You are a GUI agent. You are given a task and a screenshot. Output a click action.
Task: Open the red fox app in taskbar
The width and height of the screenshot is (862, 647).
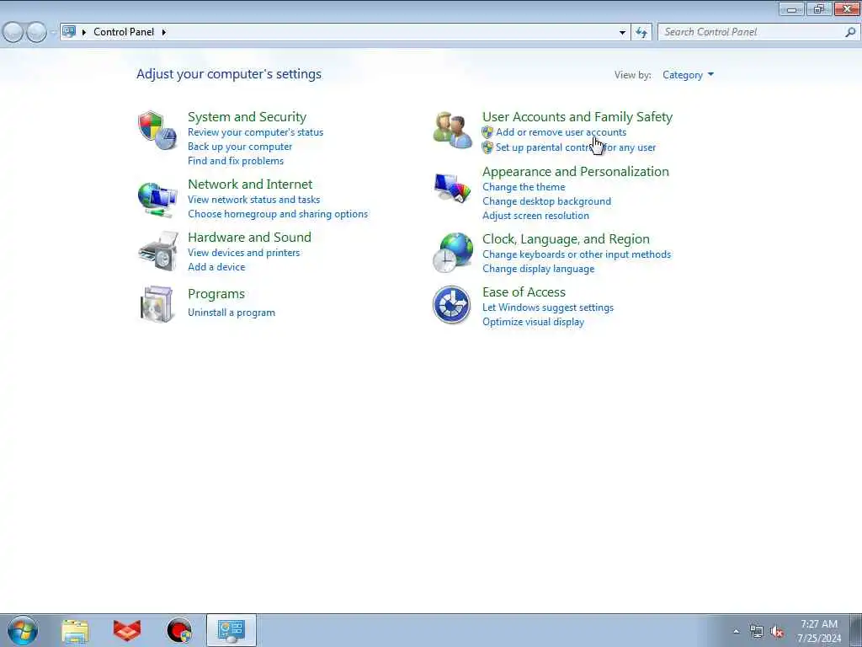point(127,630)
